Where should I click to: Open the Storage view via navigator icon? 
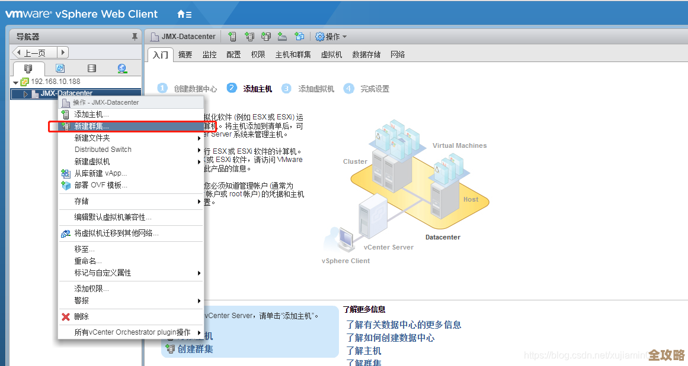point(91,69)
